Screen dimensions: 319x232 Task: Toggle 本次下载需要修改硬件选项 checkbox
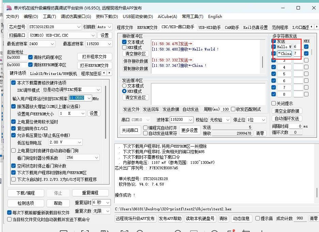pyautogui.click(x=13, y=83)
